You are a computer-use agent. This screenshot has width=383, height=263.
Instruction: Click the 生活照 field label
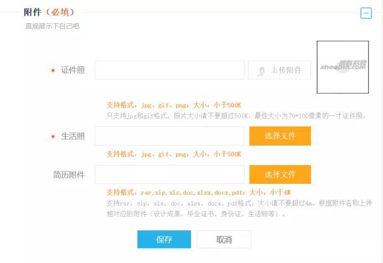click(73, 136)
